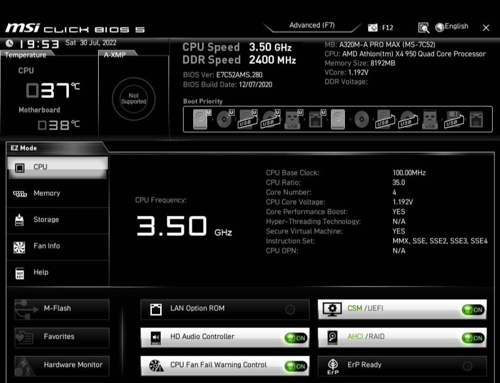Click the CSM/UEFI monitor gear icon
The image size is (500, 383).
[332, 309]
